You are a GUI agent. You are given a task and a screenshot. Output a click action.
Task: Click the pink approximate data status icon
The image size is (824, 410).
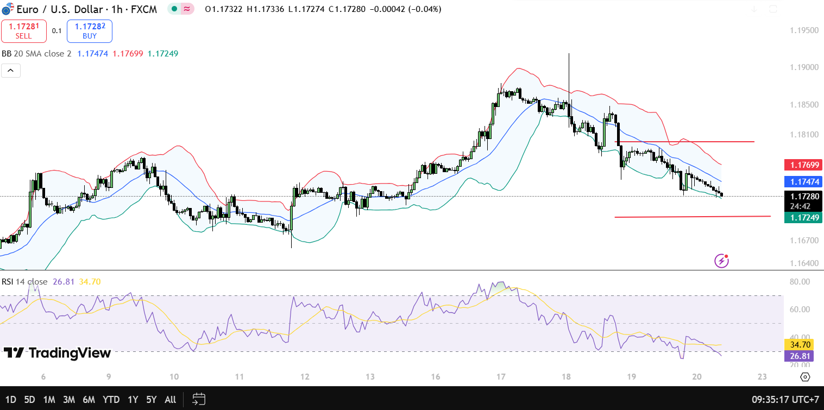coord(187,9)
